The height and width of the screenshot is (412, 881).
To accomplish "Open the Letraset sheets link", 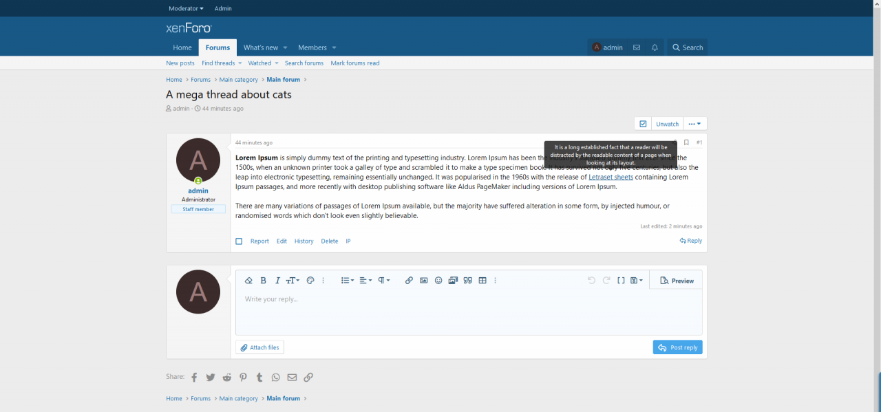I will pos(611,177).
